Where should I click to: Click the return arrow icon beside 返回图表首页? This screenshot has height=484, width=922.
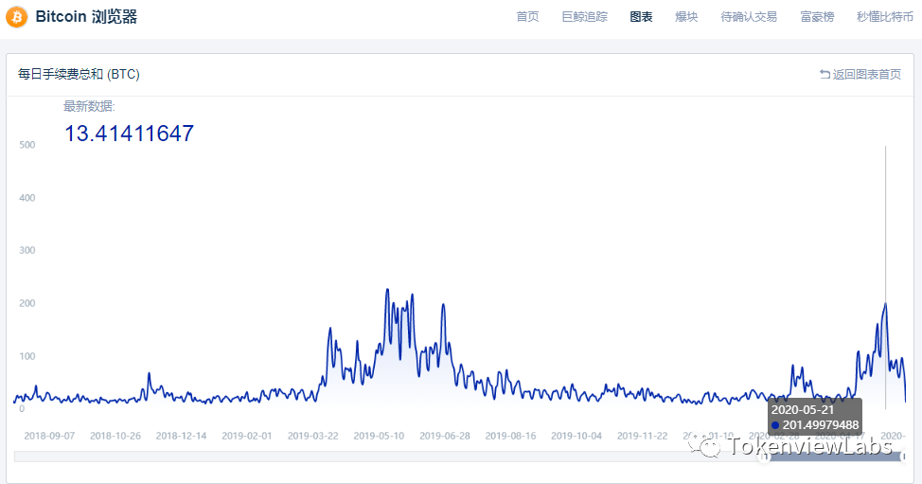(x=824, y=74)
